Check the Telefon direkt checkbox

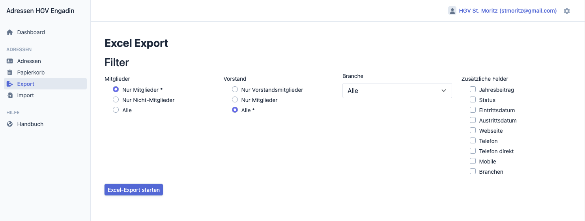click(x=473, y=151)
